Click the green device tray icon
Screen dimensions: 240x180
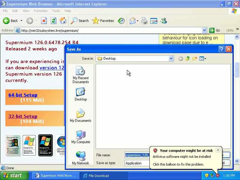tap(212, 175)
